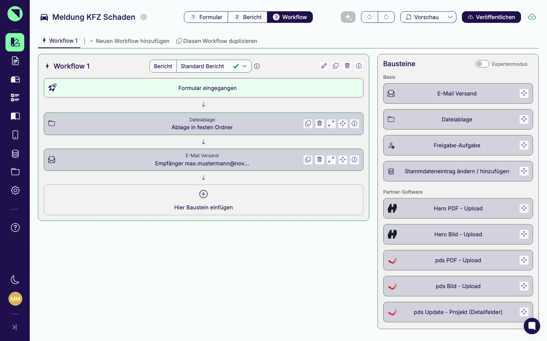Click the move handle on Freigabe-Aufgabe block
Screen dimensions: 547x341
tap(524, 145)
